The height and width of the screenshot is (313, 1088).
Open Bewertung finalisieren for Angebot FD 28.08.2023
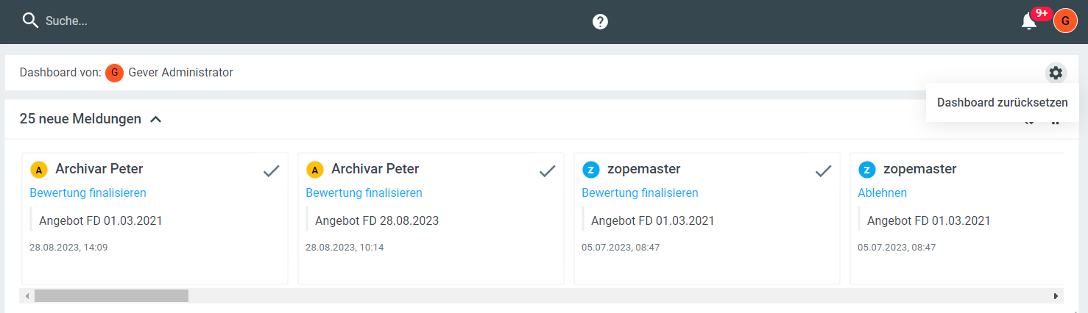coord(364,193)
